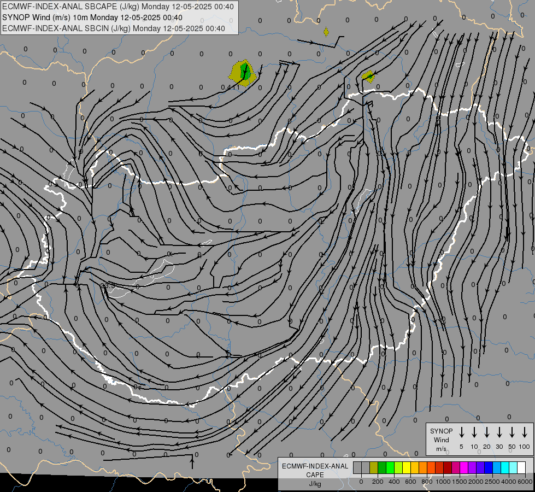535x492 pixels.
Task: Click the 'SYNOP' label in wind legend
Action: coord(441,431)
